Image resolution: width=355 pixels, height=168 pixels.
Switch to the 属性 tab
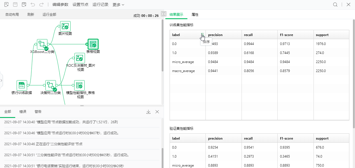tap(195, 15)
